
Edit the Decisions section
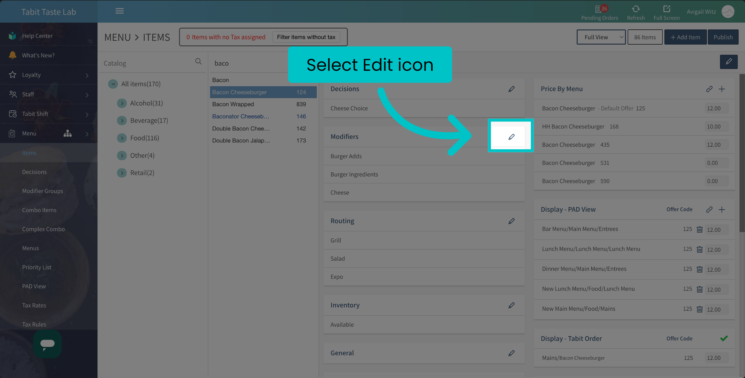coord(512,89)
